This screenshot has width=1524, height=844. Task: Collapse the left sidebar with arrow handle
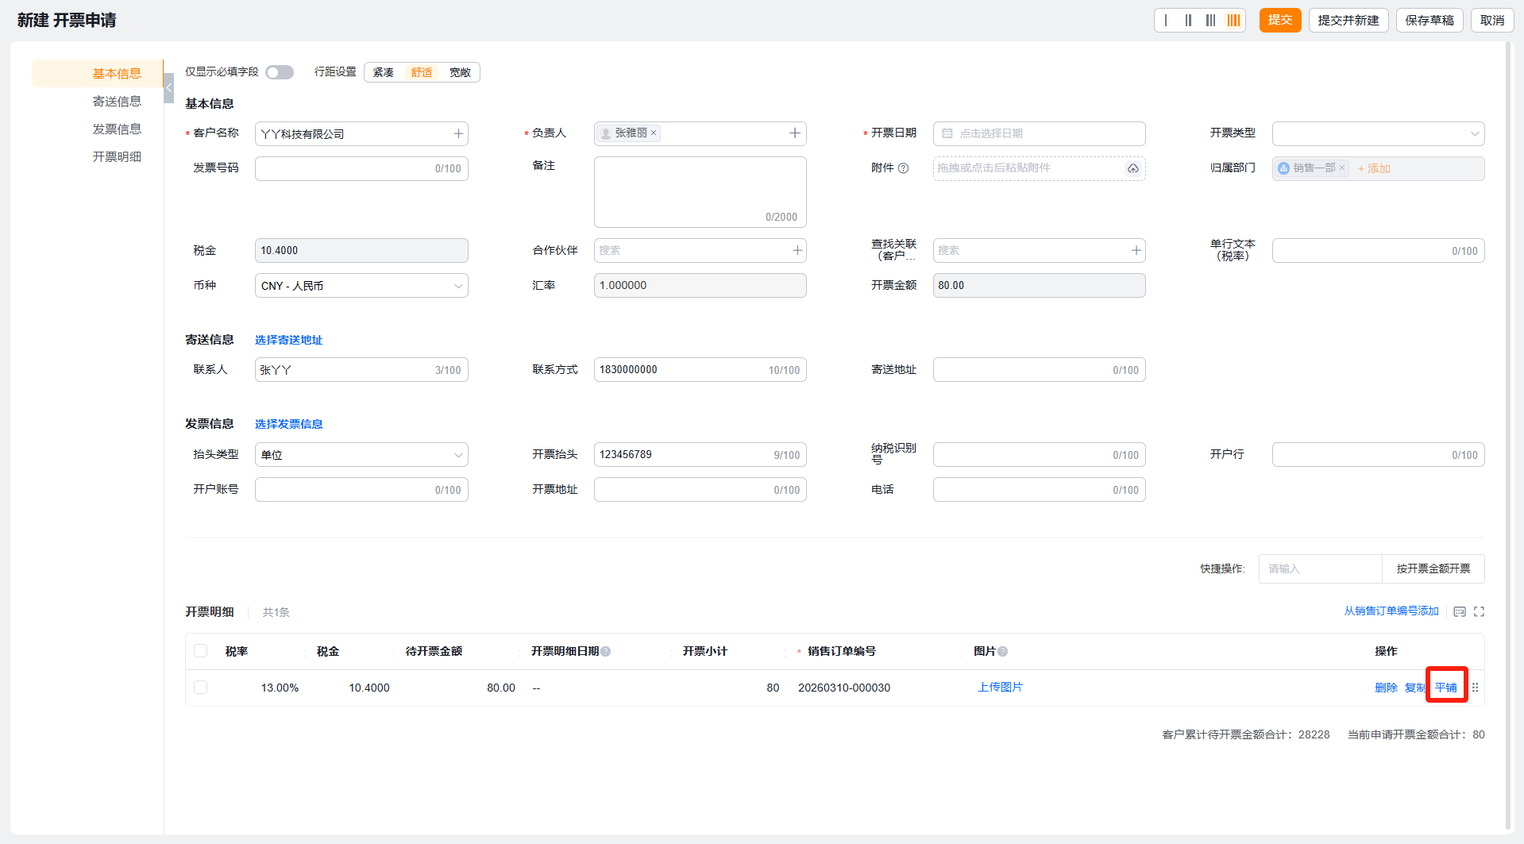(x=168, y=87)
